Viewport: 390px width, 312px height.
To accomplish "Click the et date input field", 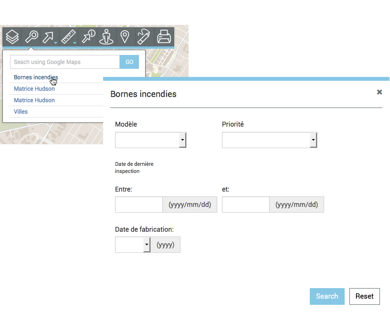I will [246, 204].
